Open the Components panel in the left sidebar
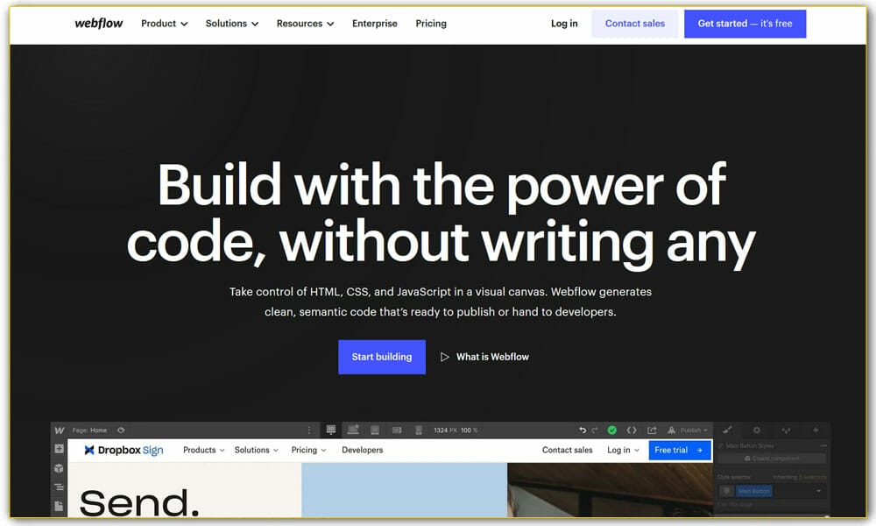This screenshot has height=526, width=876. tap(60, 468)
